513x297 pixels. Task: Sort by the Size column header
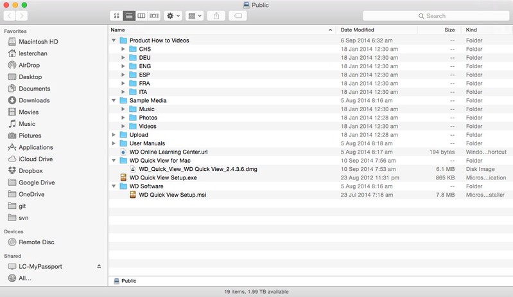pyautogui.click(x=439, y=30)
